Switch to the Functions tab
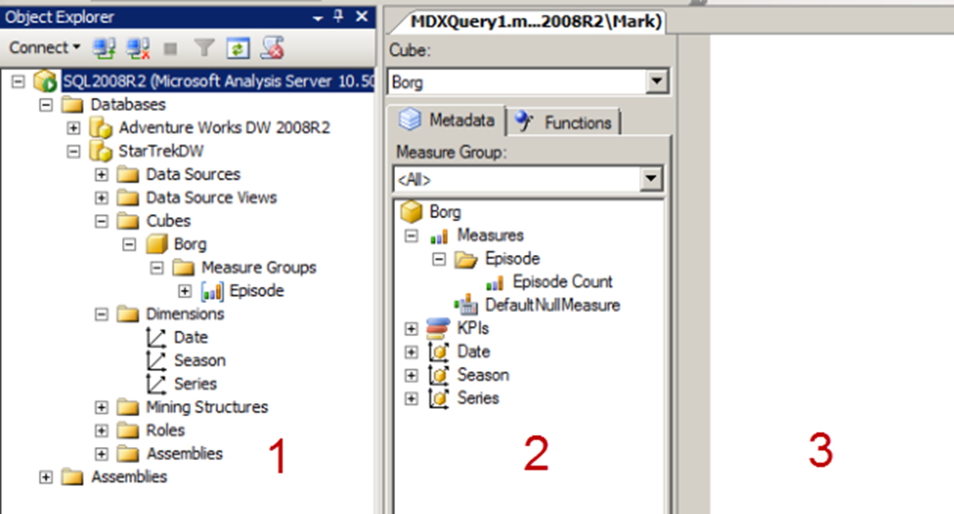 (566, 122)
